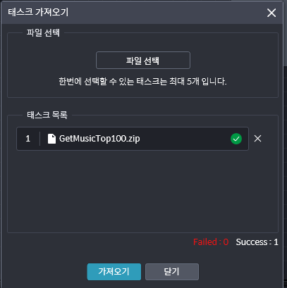Click the Failed : 0 counter

click(x=211, y=242)
